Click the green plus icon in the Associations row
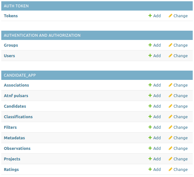Image resolution: width=194 pixels, height=177 pixels. tap(150, 85)
